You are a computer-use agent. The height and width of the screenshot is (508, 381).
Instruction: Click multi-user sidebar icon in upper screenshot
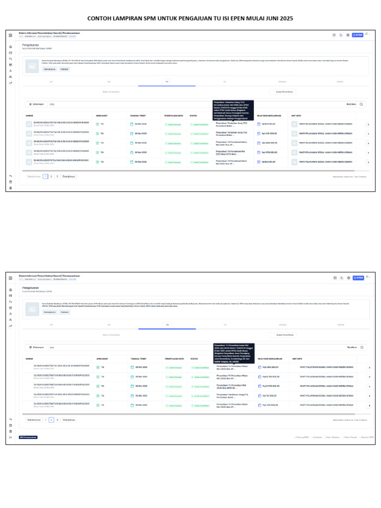(x=10, y=77)
